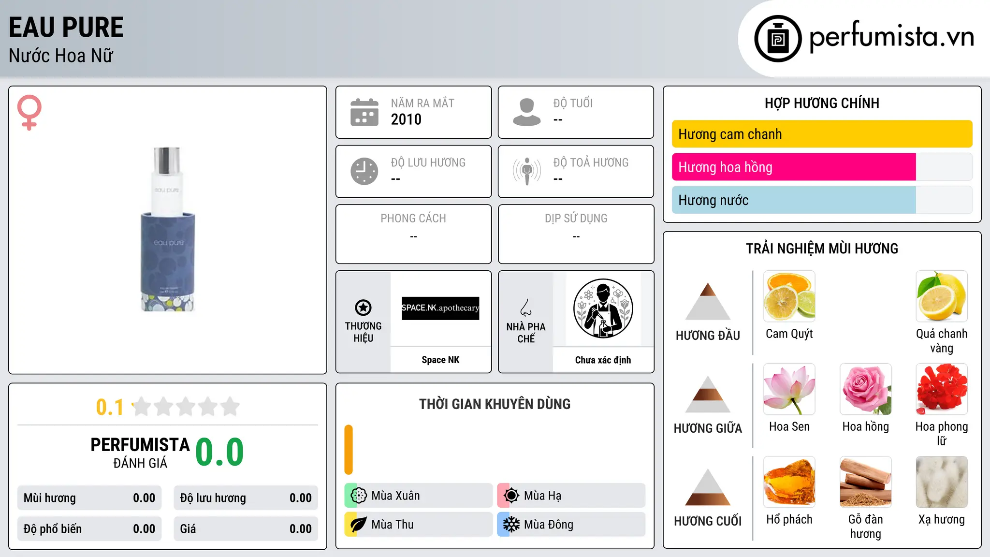Select the Xạ hương musk image
The width and height of the screenshot is (990, 557).
942,482
